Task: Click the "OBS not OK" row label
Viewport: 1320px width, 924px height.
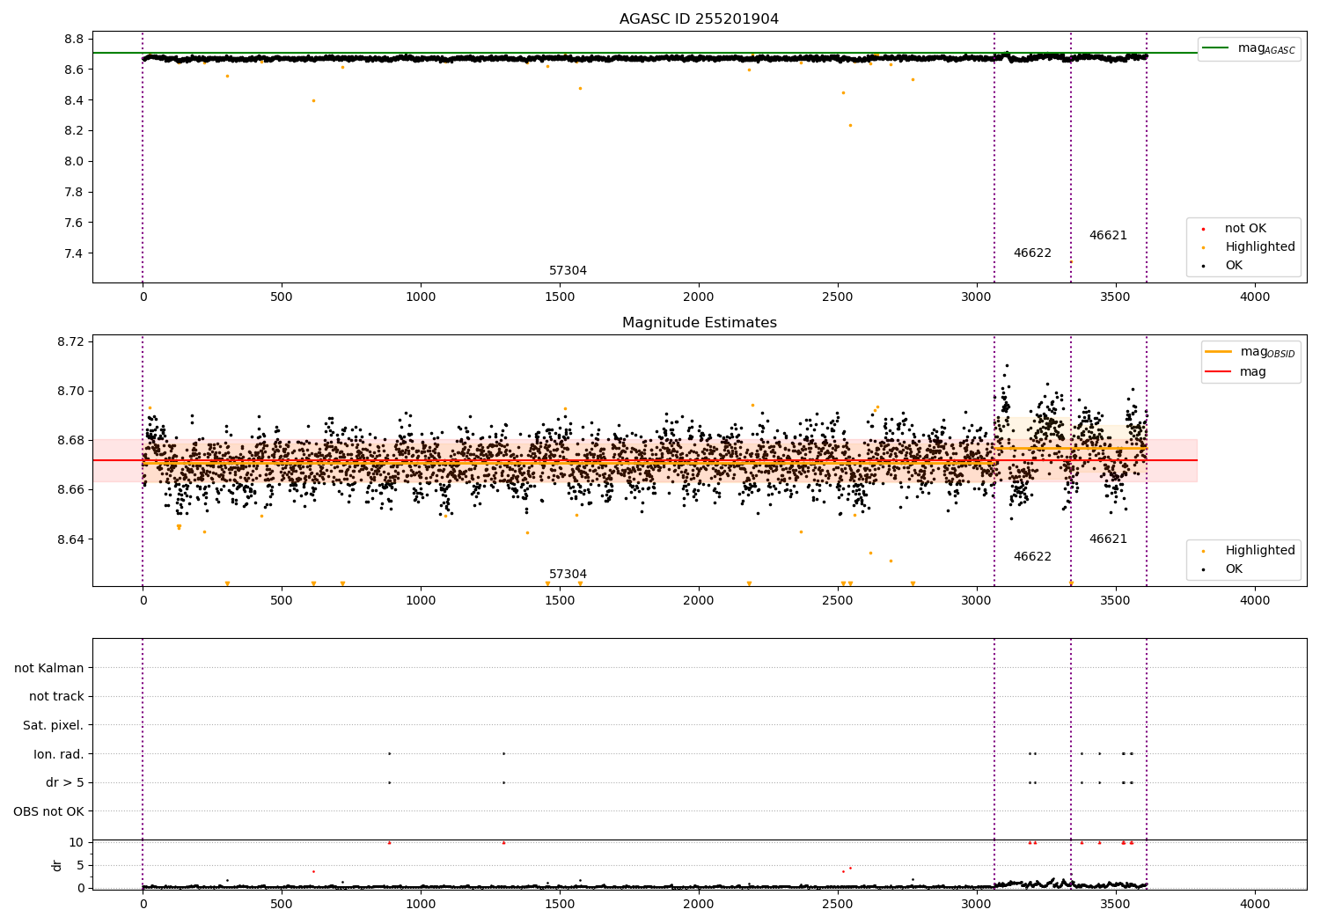Action: pyautogui.click(x=48, y=811)
